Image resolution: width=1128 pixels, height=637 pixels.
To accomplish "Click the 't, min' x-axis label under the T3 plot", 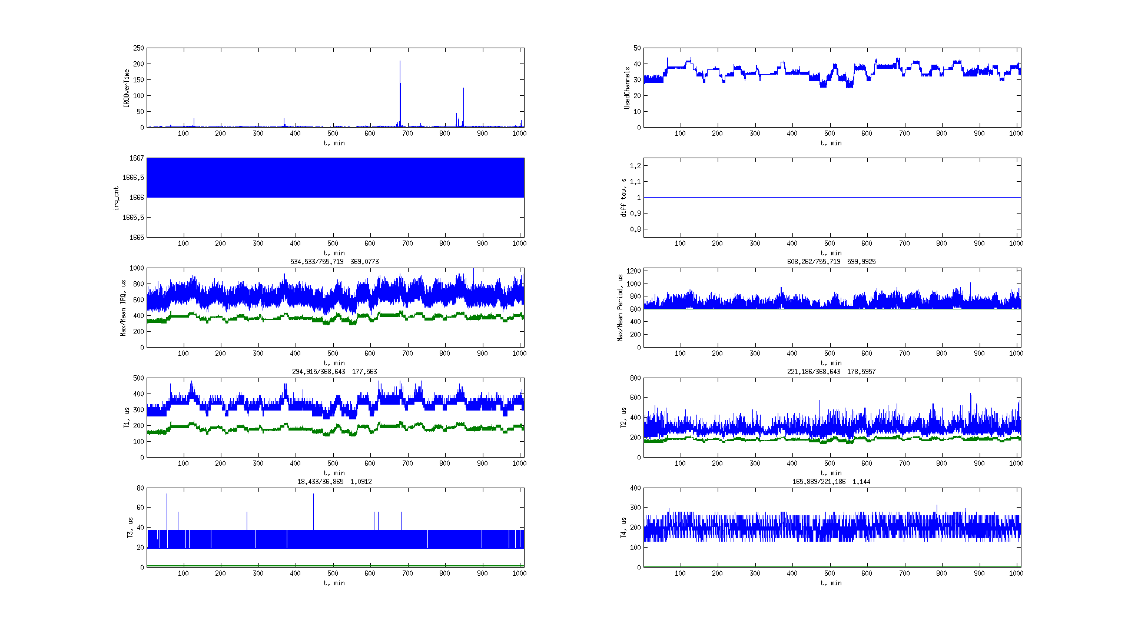I will (x=334, y=583).
